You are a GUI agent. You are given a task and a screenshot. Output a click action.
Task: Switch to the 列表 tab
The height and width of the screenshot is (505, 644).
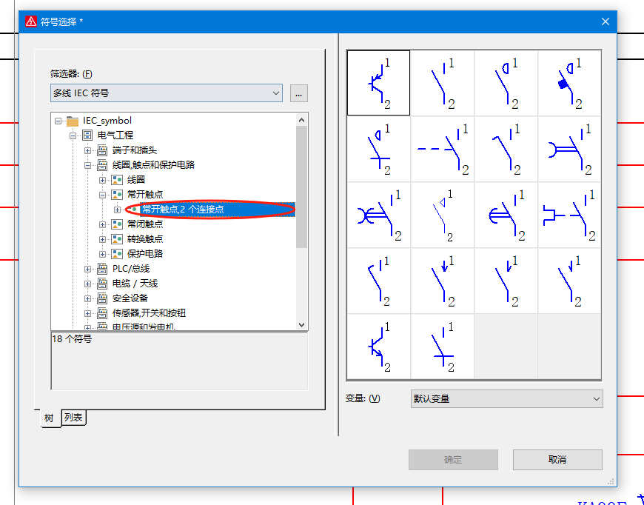[x=73, y=418]
